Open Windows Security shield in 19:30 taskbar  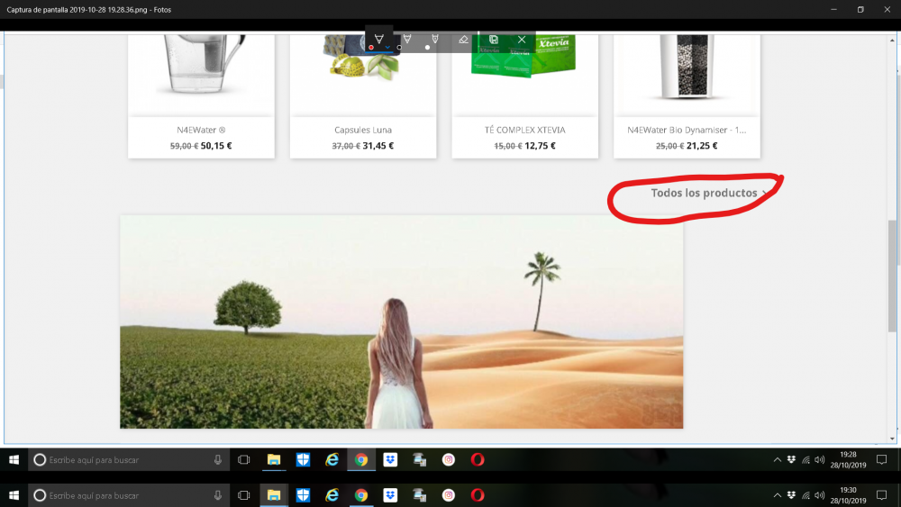tap(303, 495)
